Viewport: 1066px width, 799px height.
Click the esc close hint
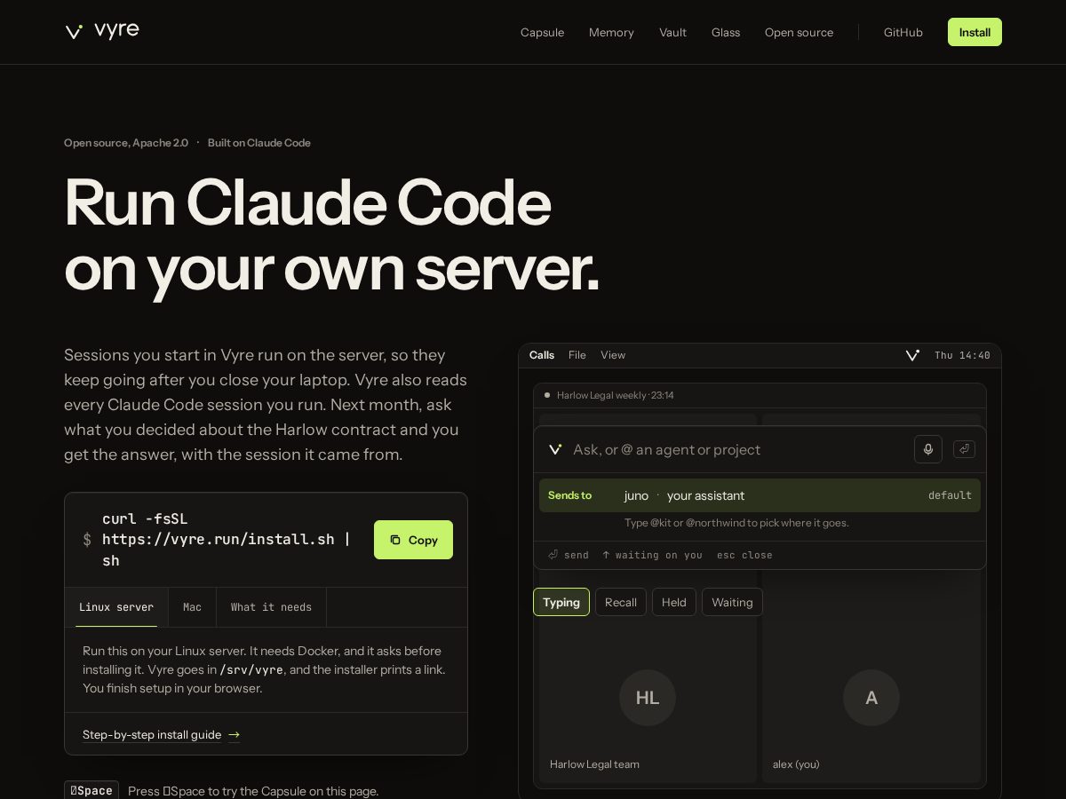[744, 555]
